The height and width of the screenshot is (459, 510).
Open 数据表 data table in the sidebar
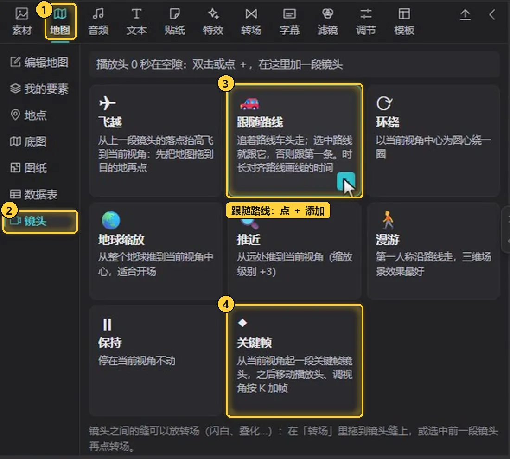pyautogui.click(x=39, y=194)
